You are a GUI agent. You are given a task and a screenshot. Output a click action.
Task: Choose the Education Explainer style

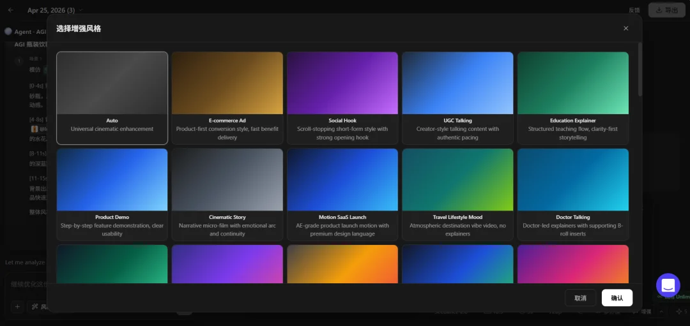tap(572, 98)
